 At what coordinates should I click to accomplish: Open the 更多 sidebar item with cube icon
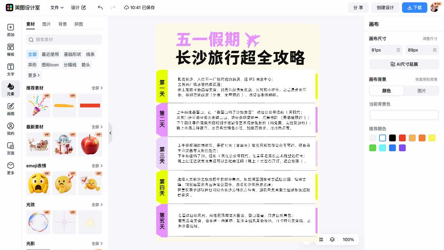[10, 168]
